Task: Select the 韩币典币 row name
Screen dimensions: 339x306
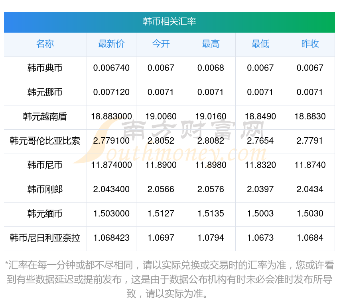Action: tap(45, 68)
